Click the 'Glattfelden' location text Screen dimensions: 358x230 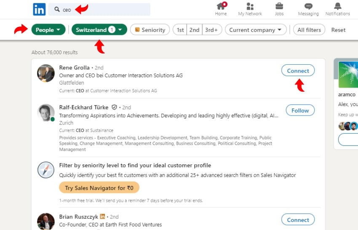72,83
